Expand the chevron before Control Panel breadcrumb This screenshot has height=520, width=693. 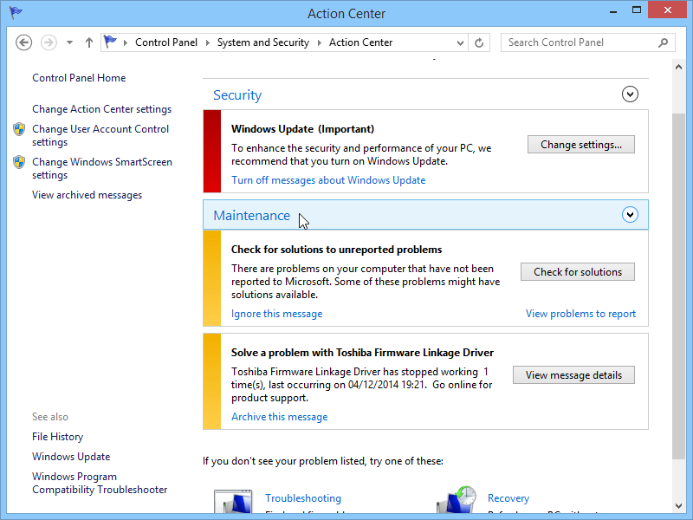click(x=126, y=42)
